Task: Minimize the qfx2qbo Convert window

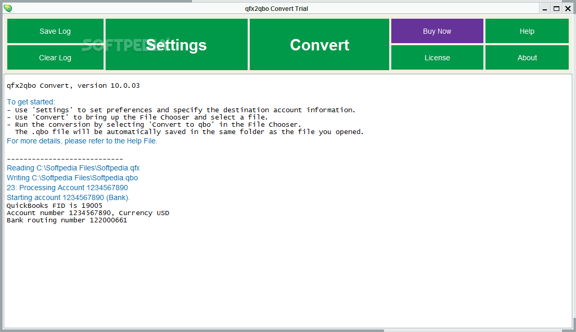Action: click(545, 8)
